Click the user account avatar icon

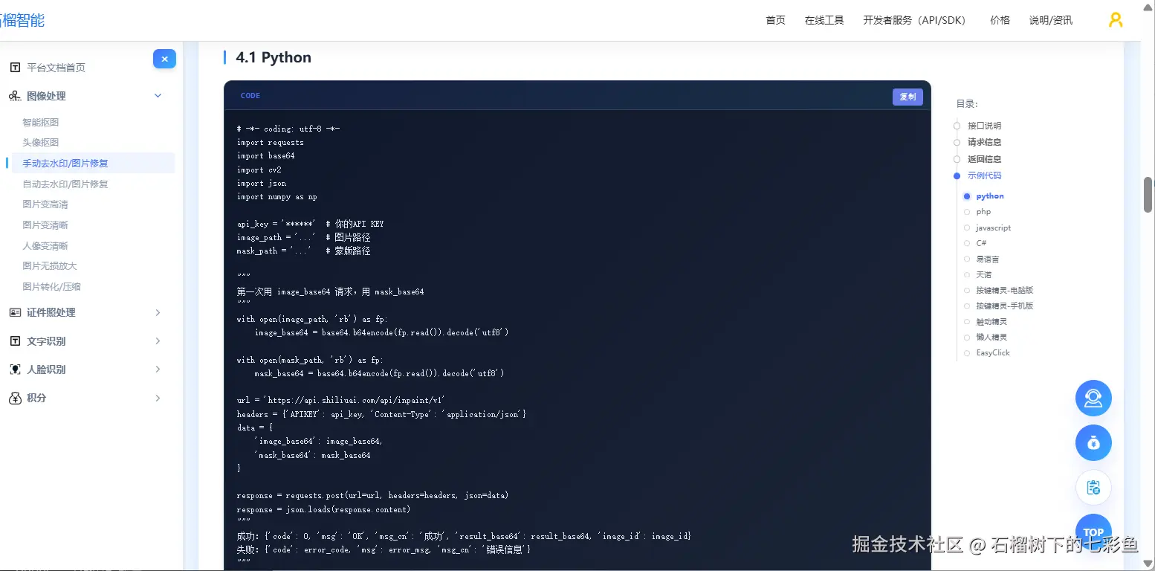click(1115, 20)
